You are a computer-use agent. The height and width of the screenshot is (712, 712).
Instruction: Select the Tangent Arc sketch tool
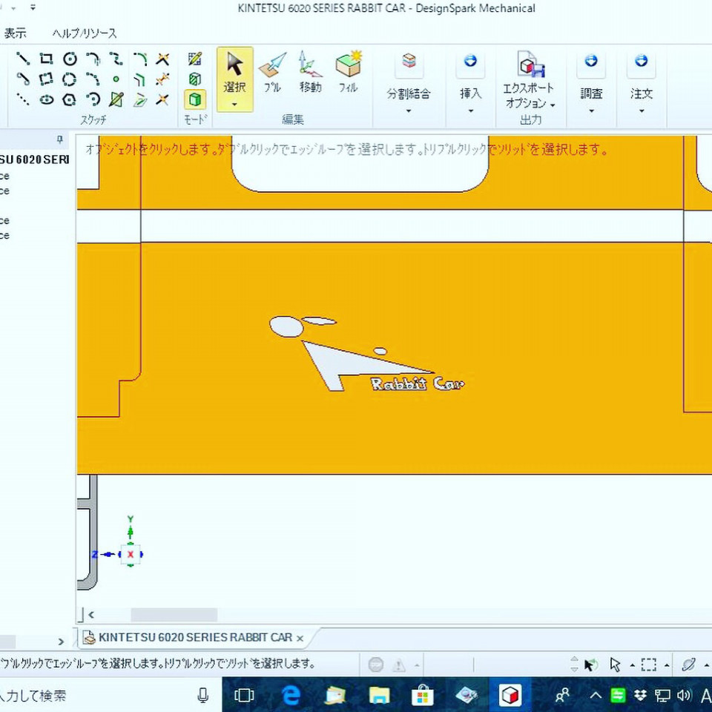point(93,59)
